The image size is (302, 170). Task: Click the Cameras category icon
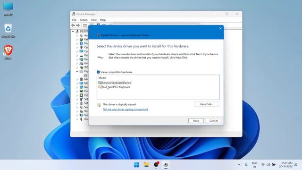[x=81, y=47]
